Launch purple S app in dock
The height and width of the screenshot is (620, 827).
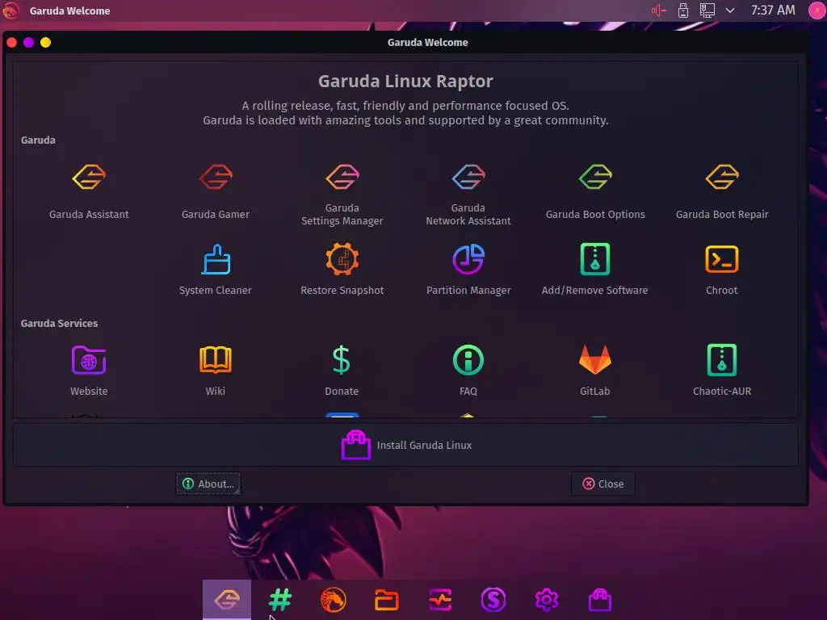click(x=493, y=600)
